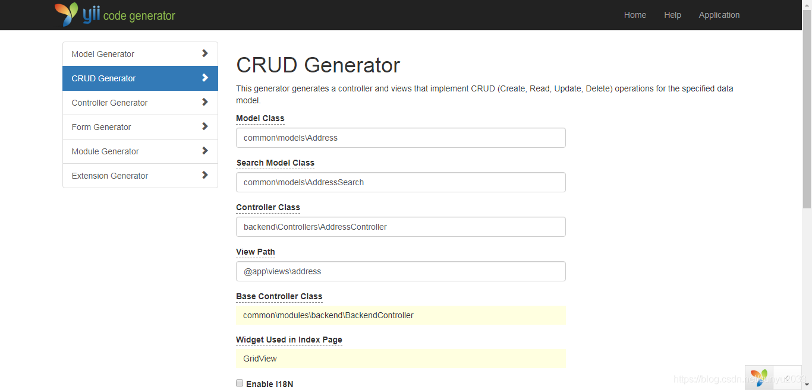The height and width of the screenshot is (390, 812).
Task: Open the Home menu item
Action: (x=635, y=14)
